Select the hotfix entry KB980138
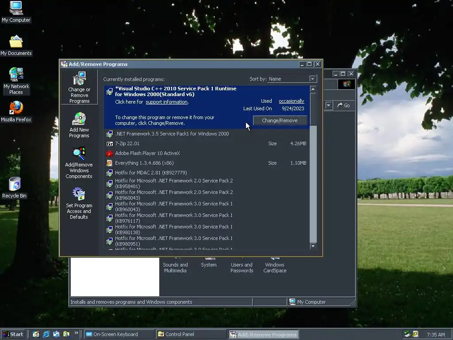The height and width of the screenshot is (340, 453). coord(207,230)
